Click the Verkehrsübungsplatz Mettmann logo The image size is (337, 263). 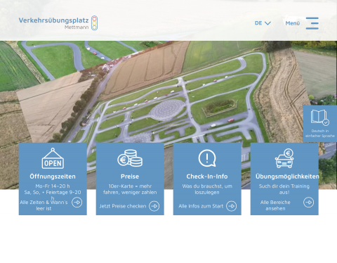pos(58,23)
